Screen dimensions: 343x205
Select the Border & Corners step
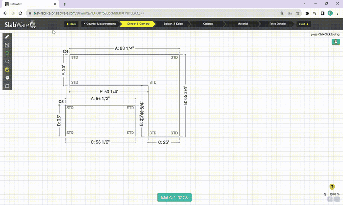point(138,24)
